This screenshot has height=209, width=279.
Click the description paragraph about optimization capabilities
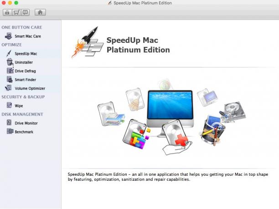[168, 177]
